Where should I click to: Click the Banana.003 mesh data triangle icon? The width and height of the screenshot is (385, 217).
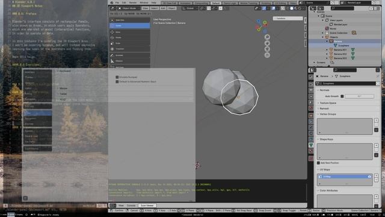point(353,58)
